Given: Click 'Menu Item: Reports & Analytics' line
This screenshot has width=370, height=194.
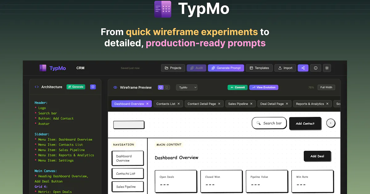Looking at the screenshot, I should click(x=66, y=155).
